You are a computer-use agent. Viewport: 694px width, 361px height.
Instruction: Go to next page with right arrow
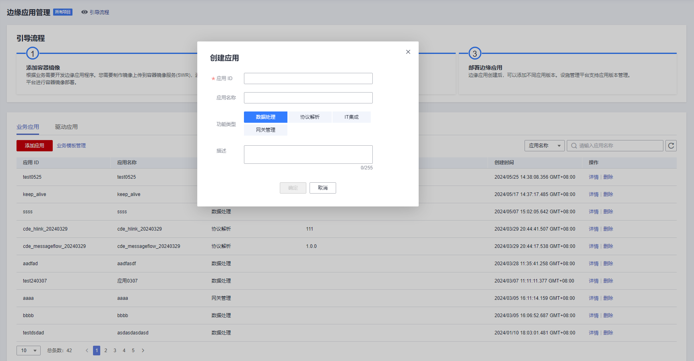[143, 351]
